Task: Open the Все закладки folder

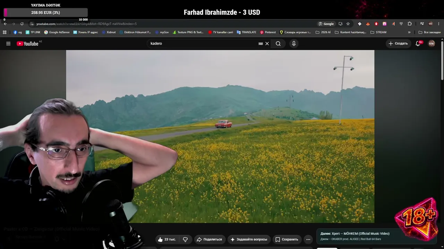Action: pos(430,32)
